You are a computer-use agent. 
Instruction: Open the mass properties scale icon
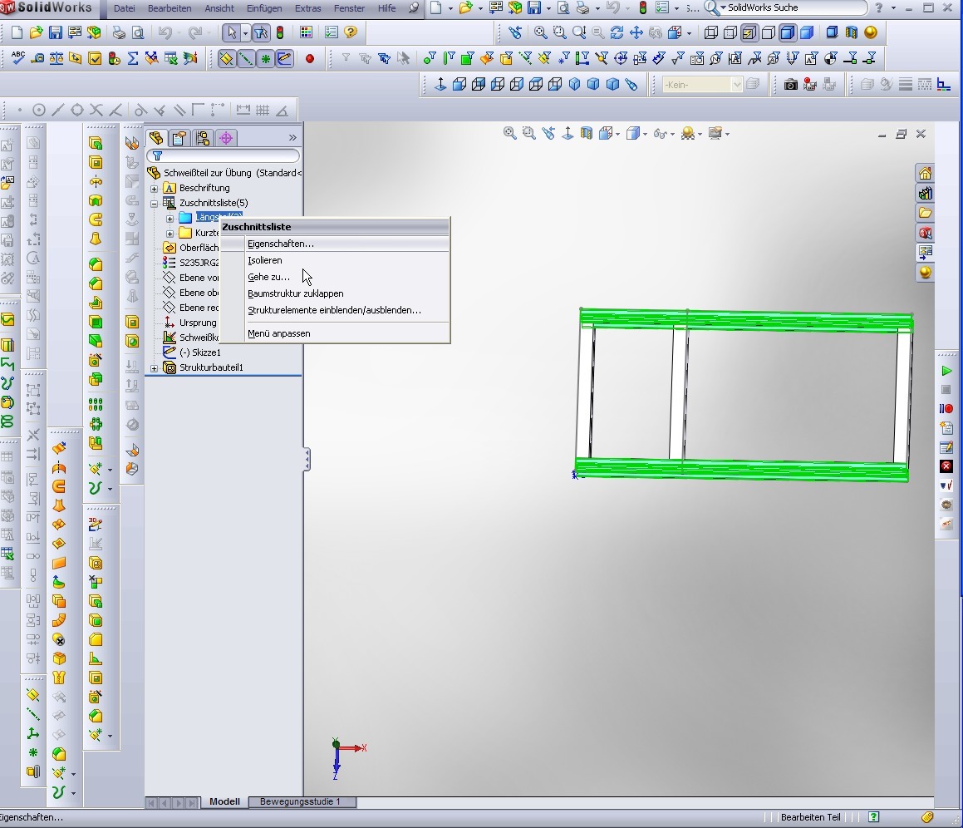point(56,58)
